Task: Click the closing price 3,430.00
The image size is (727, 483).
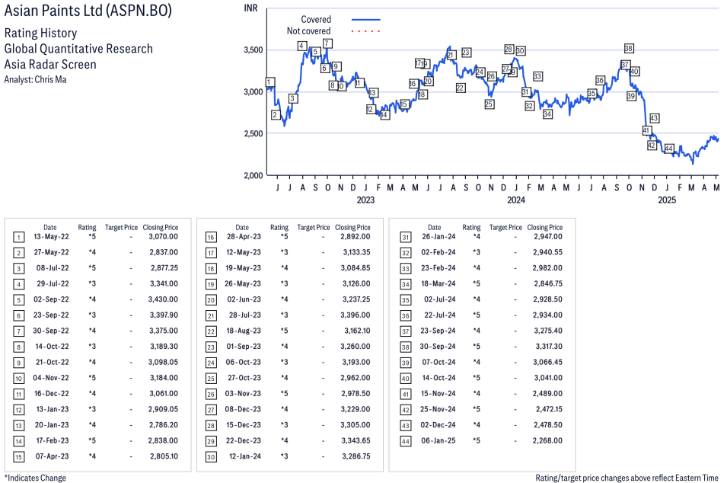Action: pos(163,299)
